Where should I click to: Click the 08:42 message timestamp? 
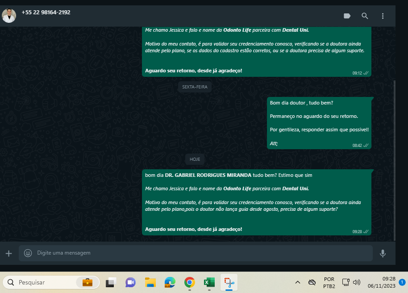point(357,146)
